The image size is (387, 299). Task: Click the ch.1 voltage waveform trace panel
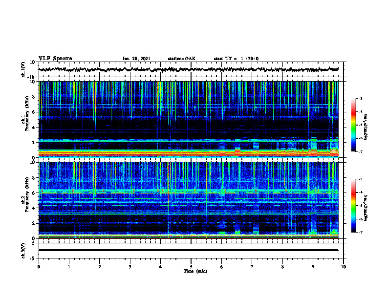click(191, 69)
